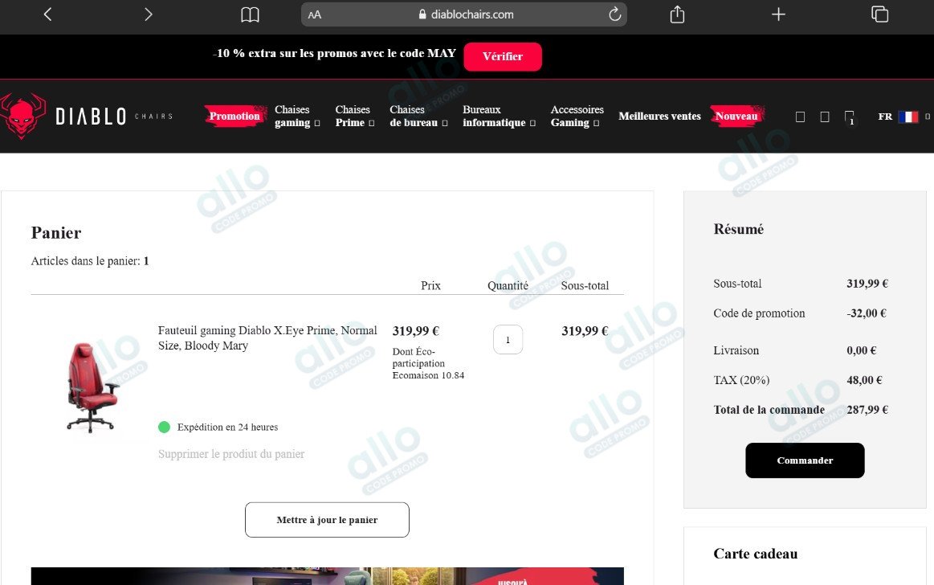This screenshot has width=934, height=585.
Task: Click the Code de promotion amount -32,00 €
Action: 867,313
